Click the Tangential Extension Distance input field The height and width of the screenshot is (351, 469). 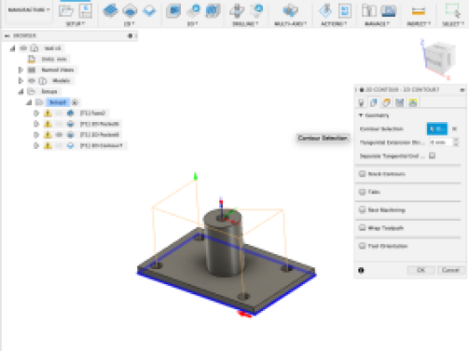[441, 143]
